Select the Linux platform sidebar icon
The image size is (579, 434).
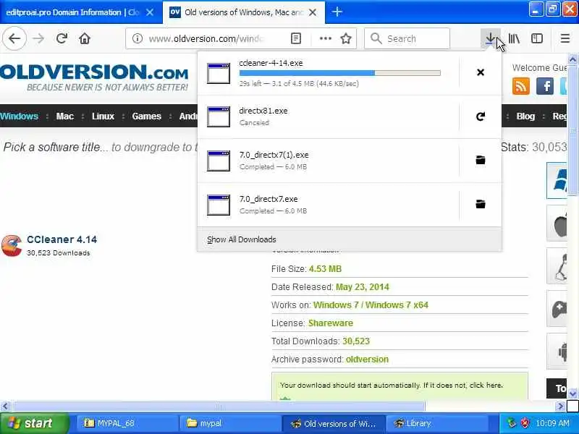tap(557, 266)
